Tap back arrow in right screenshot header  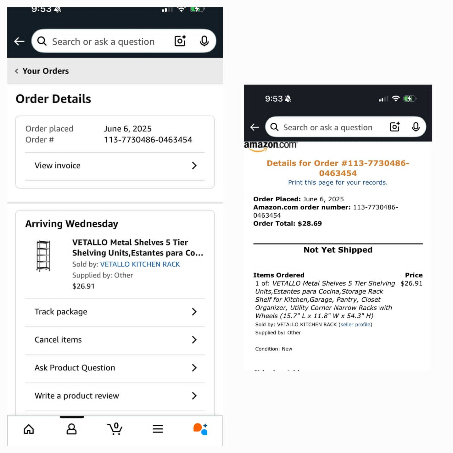(254, 127)
